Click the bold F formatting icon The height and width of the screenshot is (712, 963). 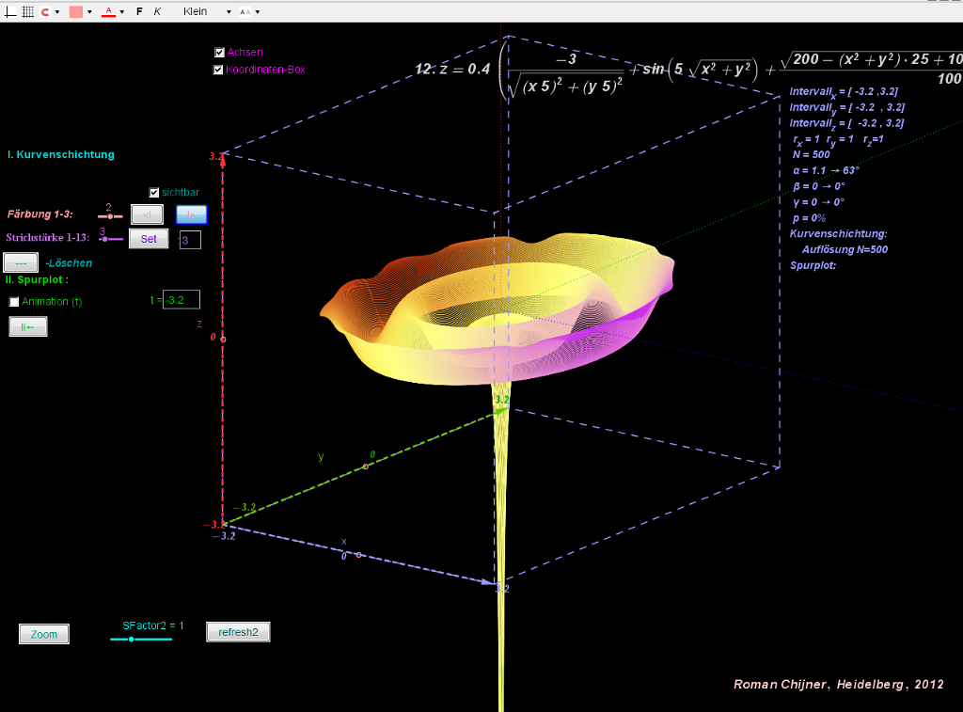tap(139, 11)
